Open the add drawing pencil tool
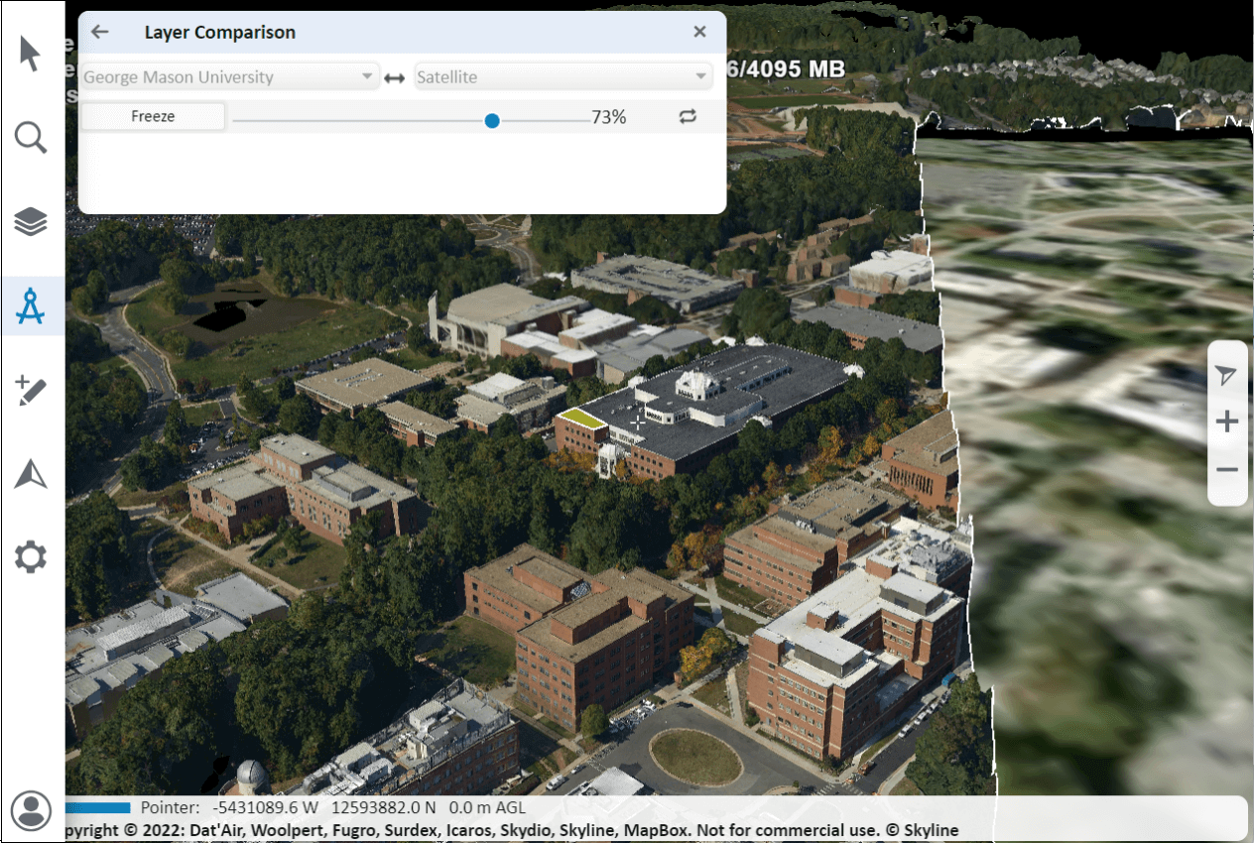Screen dimensions: 1254x843 click(x=31, y=391)
